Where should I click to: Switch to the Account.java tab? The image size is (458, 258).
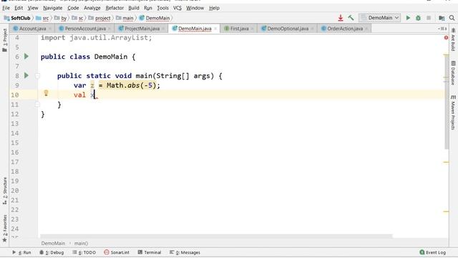coord(32,29)
